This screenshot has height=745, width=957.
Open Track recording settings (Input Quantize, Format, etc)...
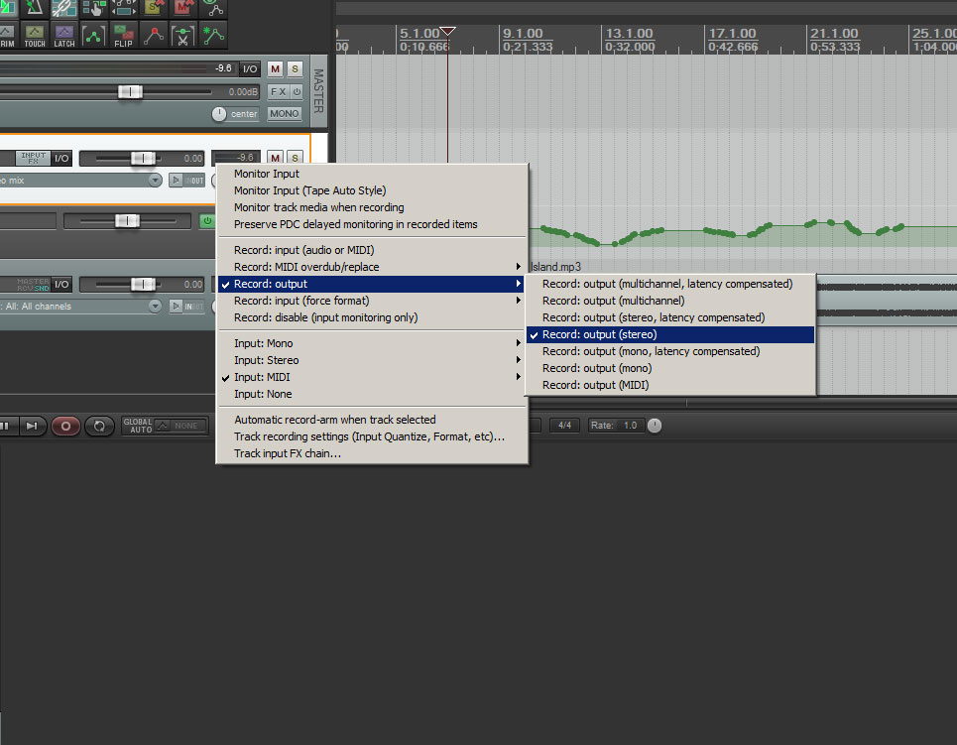click(x=372, y=436)
